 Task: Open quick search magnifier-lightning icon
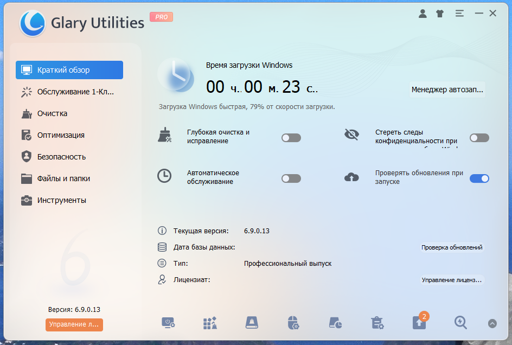(460, 323)
